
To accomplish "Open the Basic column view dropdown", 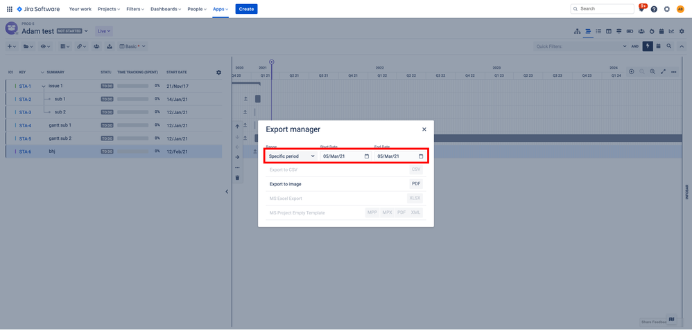I will click(x=132, y=46).
